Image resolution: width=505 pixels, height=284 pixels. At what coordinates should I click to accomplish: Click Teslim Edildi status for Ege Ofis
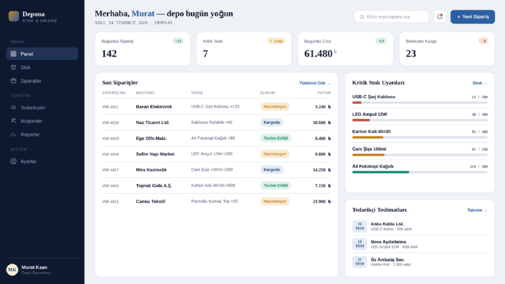click(276, 138)
